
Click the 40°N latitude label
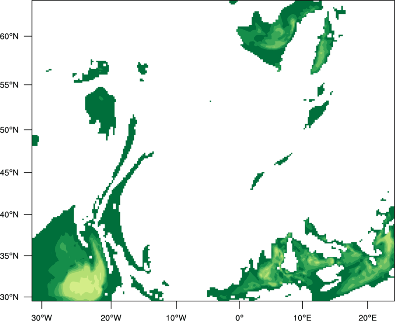(x=9, y=215)
